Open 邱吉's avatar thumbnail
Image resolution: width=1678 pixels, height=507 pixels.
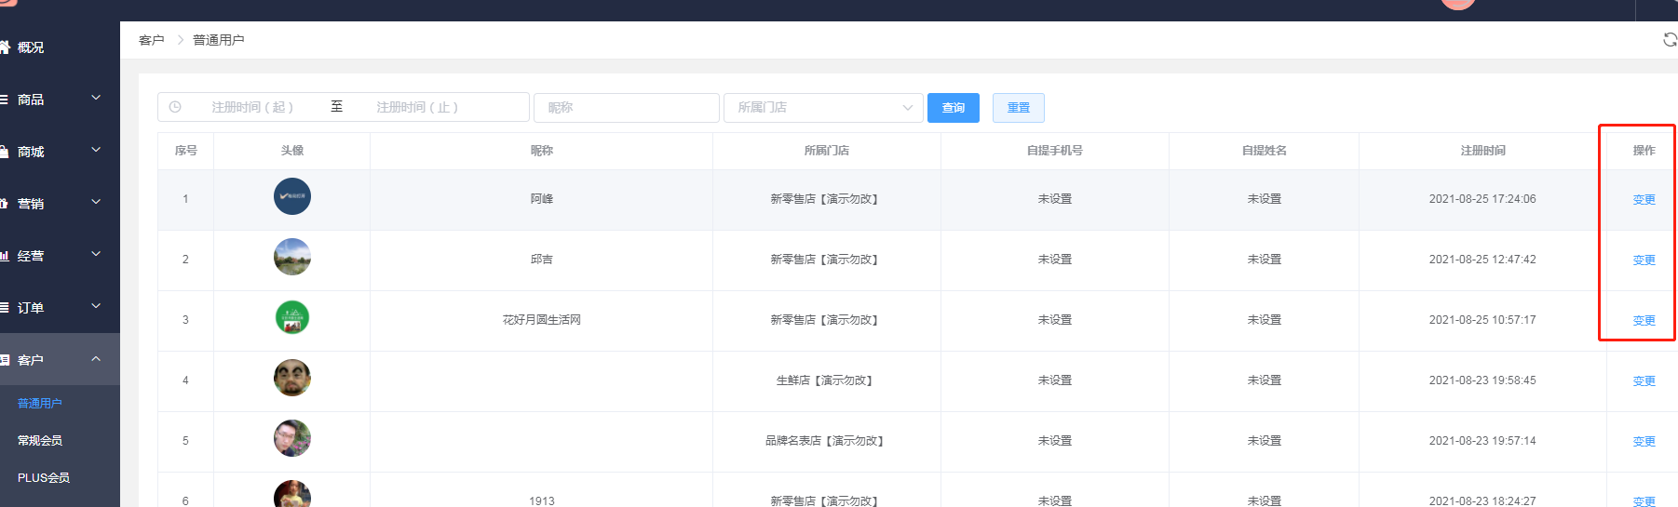[x=292, y=257]
